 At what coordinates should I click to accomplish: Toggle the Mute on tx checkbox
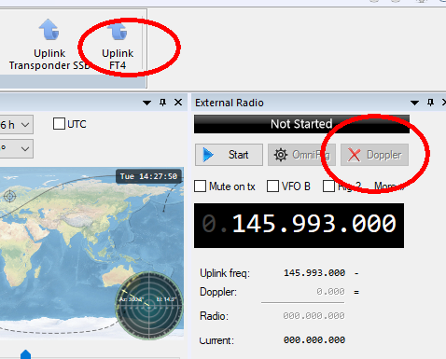coord(200,186)
